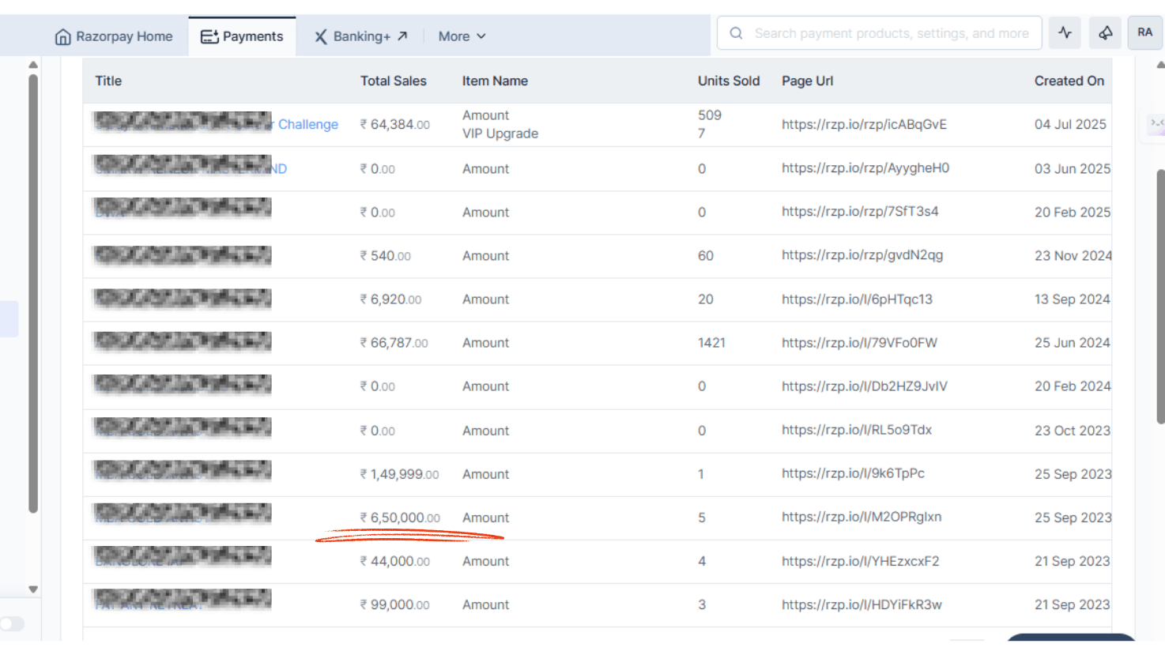Screen dimensions: 1165x655
Task: Expand the More dropdown menu
Action: point(462,36)
